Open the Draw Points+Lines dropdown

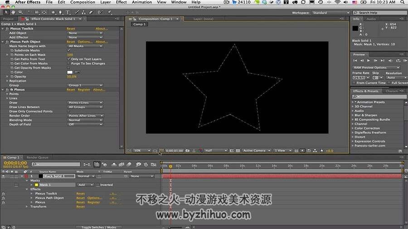click(x=85, y=103)
